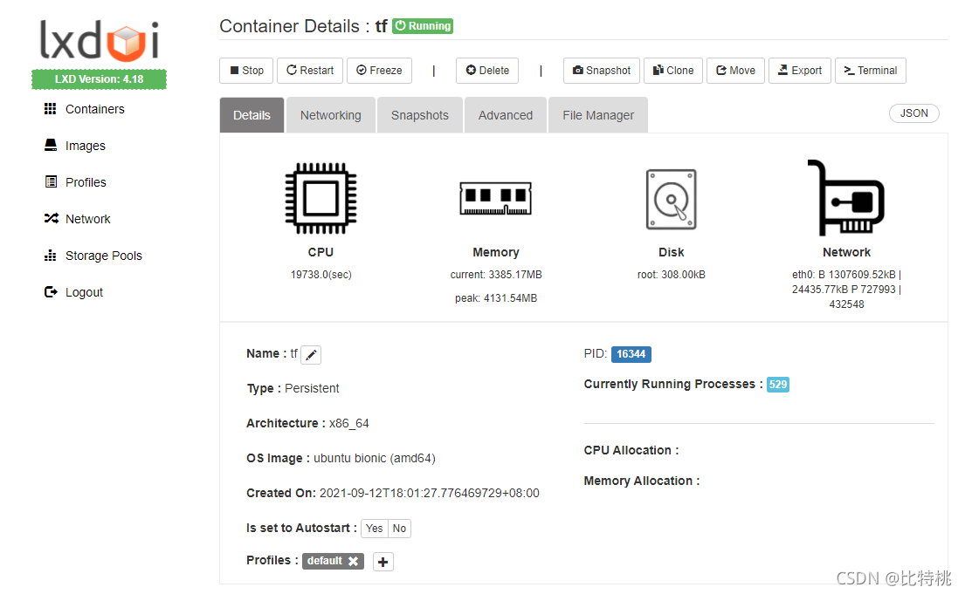
Task: Move the container
Action: (735, 70)
